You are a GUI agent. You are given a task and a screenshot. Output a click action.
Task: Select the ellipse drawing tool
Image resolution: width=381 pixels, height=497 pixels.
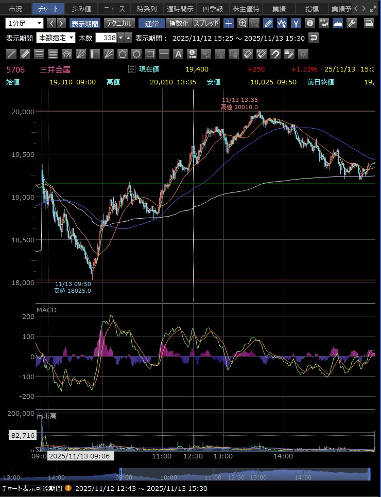click(136, 54)
